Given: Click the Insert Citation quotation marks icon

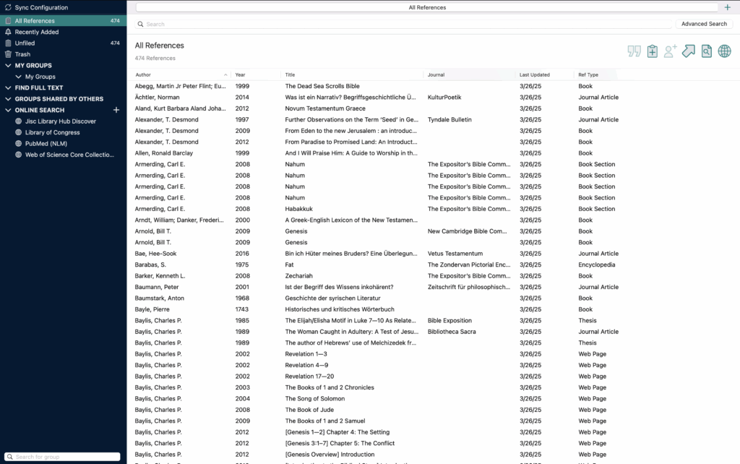Looking at the screenshot, I should (634, 51).
